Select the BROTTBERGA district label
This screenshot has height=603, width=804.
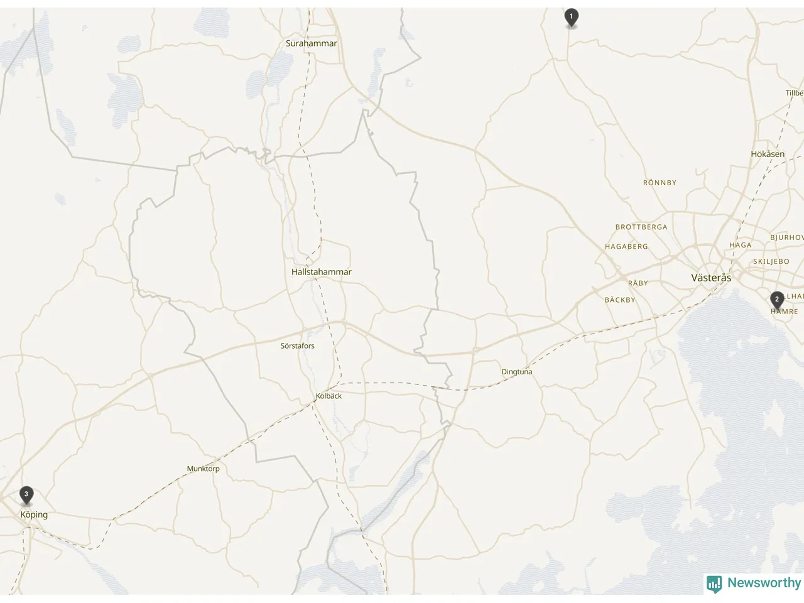pyautogui.click(x=641, y=227)
